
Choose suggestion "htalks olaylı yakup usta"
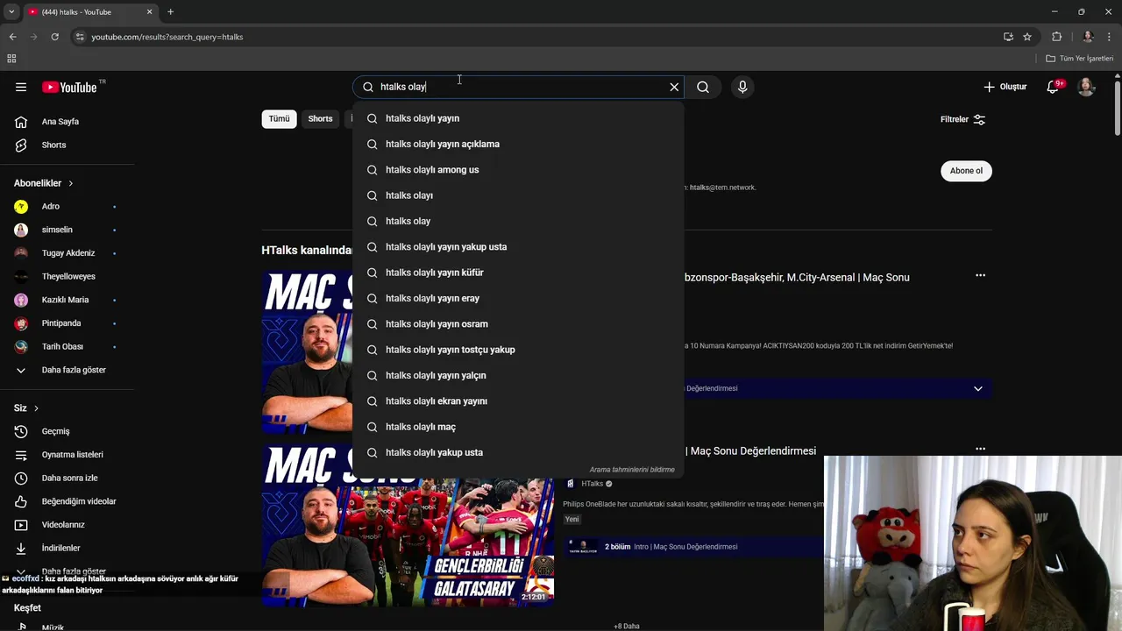(x=518, y=452)
